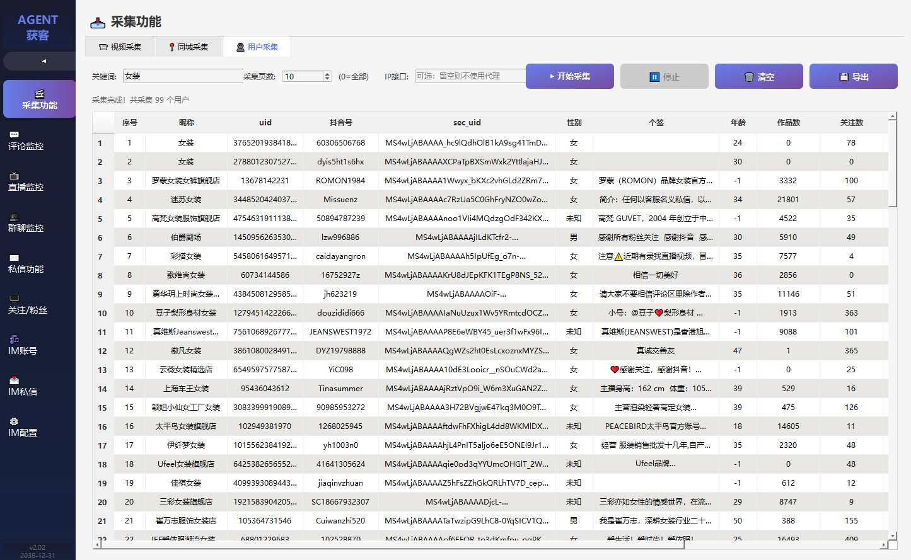Image resolution: width=911 pixels, height=560 pixels.
Task: Sort by the uid column header
Action: (x=265, y=123)
